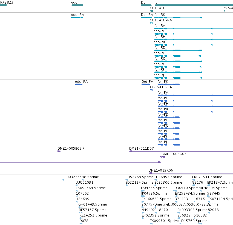
Task: Click the for-PC protein label
Action: point(163,126)
